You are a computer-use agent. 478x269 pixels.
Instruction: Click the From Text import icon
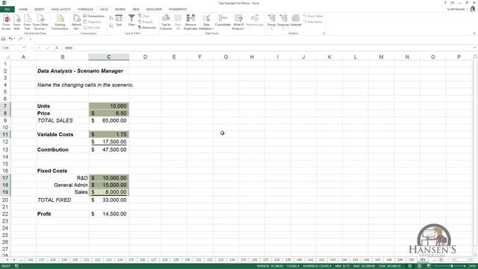[x=27, y=22]
